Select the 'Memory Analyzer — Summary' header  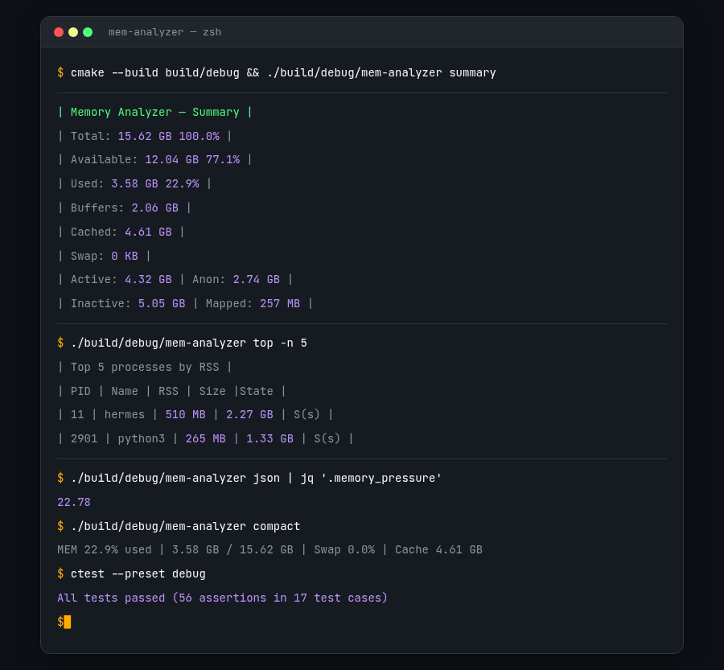tap(154, 113)
